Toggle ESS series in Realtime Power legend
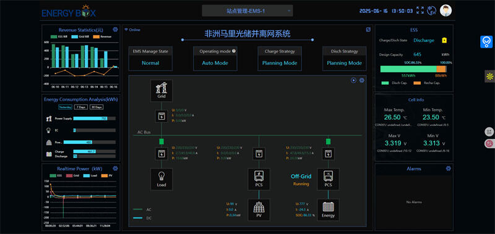Screen dimensions: 495x234 [56, 175]
